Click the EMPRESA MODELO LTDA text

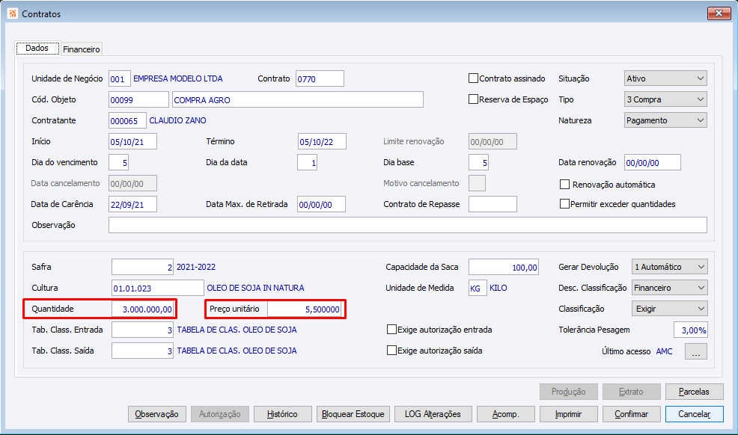[178, 78]
